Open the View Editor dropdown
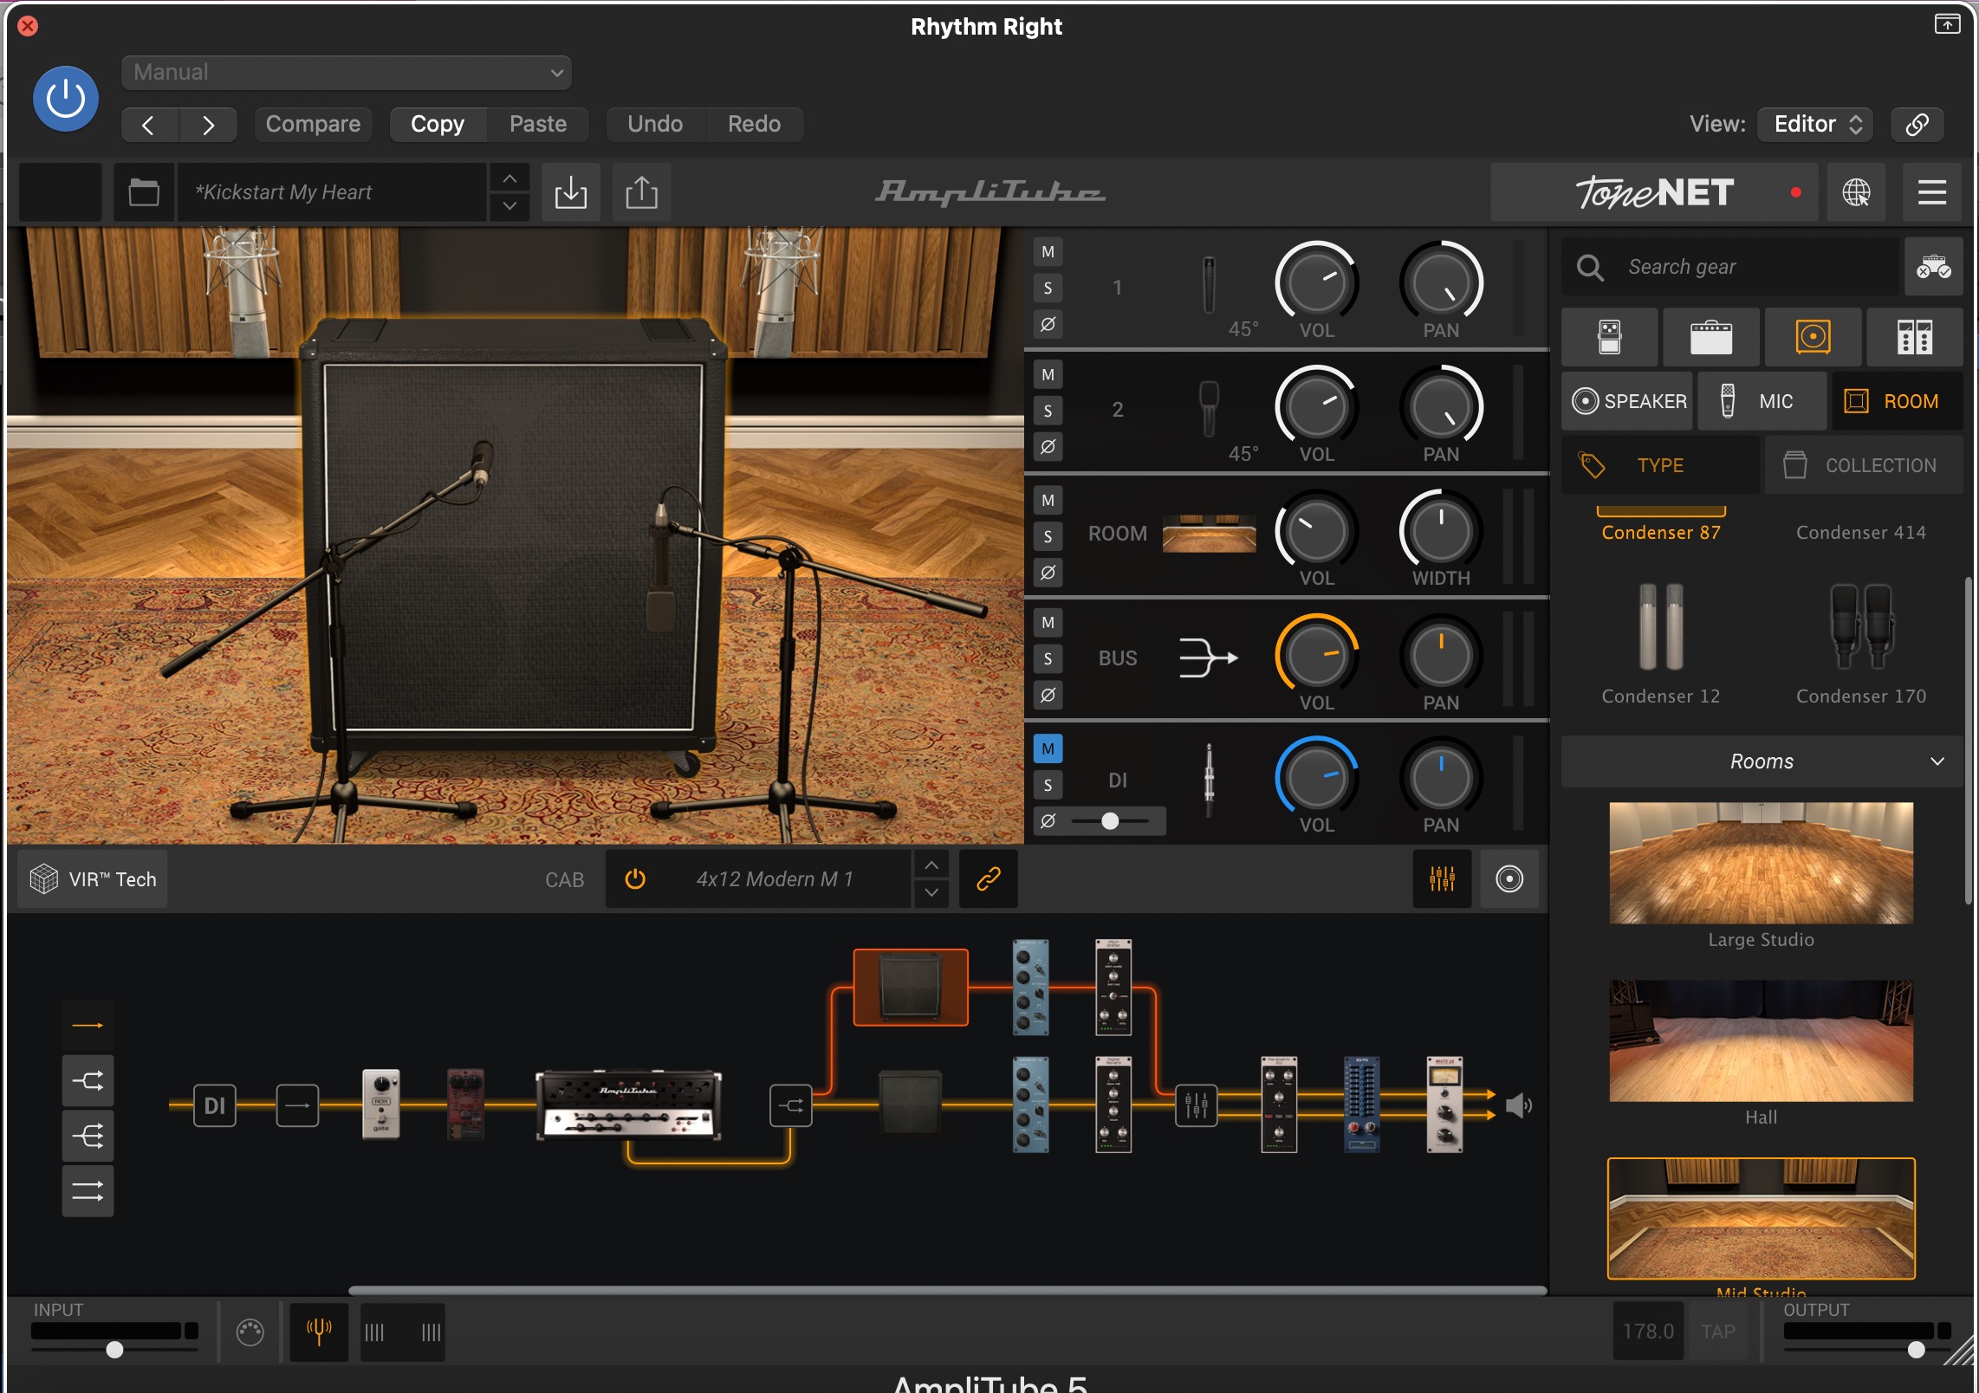1979x1393 pixels. click(1815, 124)
